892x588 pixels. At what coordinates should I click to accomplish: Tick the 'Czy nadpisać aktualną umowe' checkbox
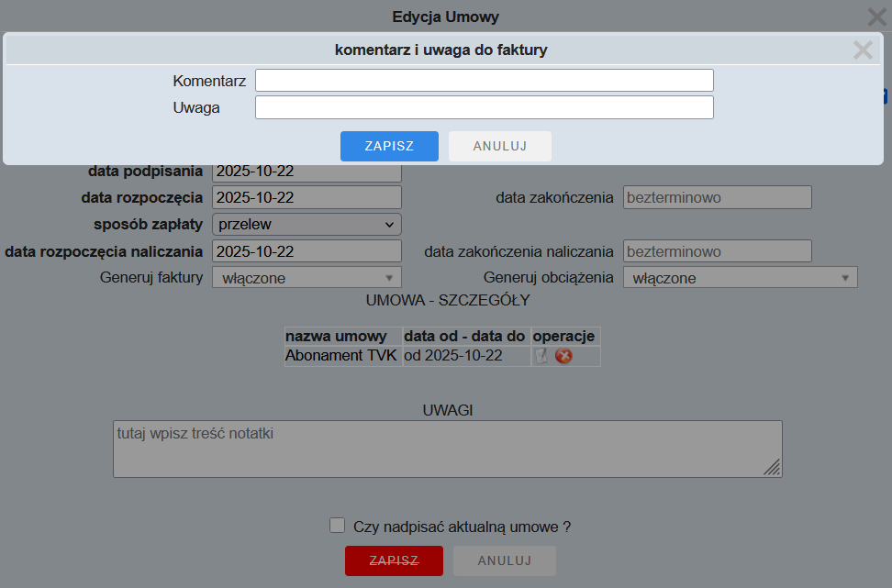[337, 526]
